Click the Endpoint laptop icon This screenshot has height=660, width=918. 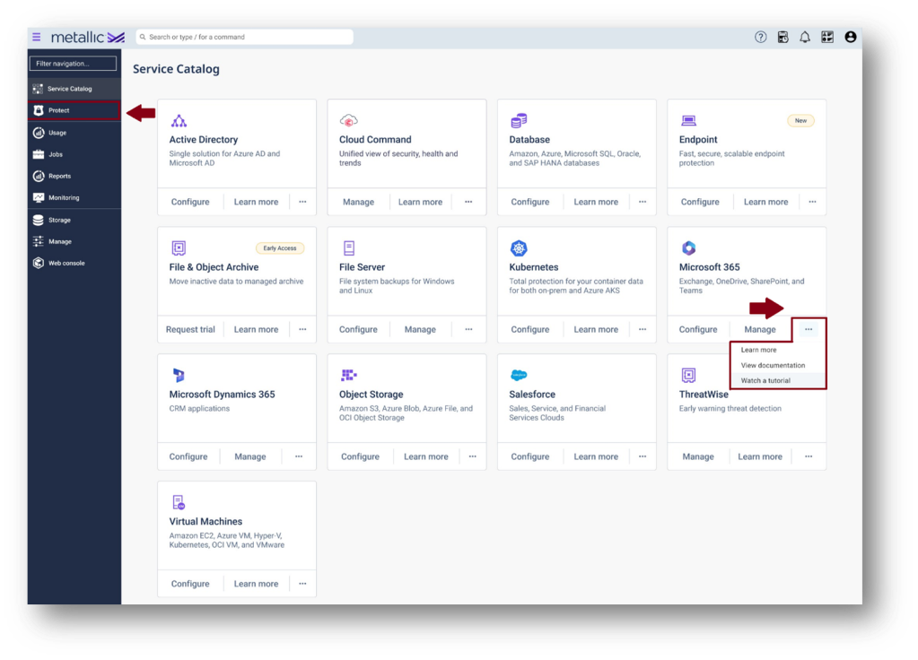click(x=688, y=120)
